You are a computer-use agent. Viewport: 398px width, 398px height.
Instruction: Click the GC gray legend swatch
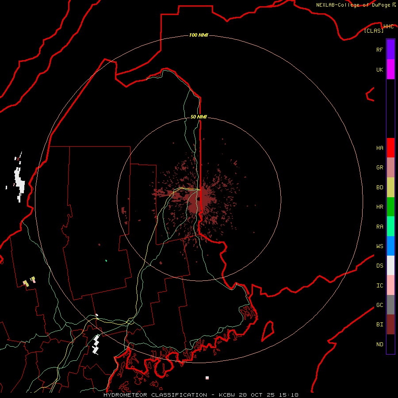tap(390, 305)
